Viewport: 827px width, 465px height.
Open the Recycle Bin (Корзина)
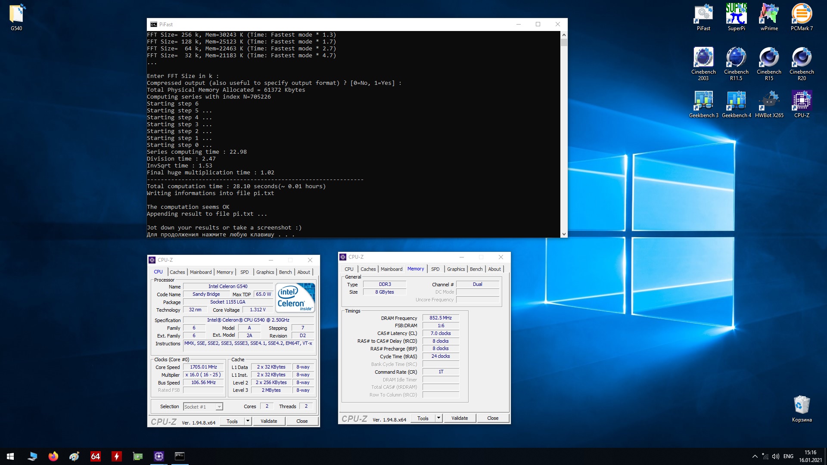tap(802, 409)
